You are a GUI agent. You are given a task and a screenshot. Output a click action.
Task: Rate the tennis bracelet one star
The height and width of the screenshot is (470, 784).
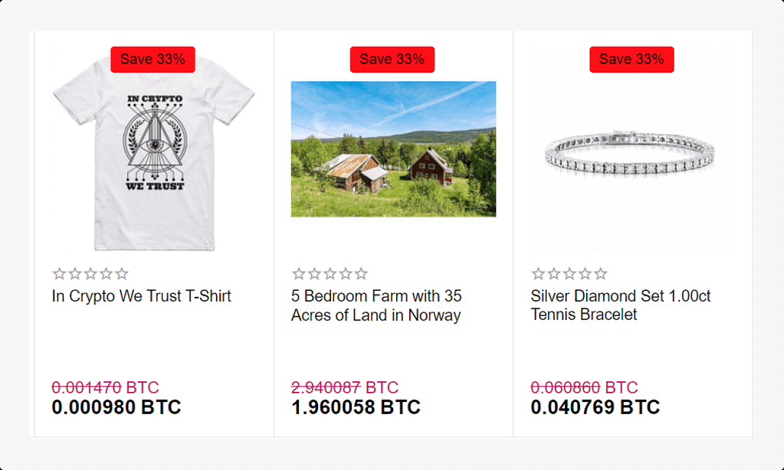pos(538,274)
